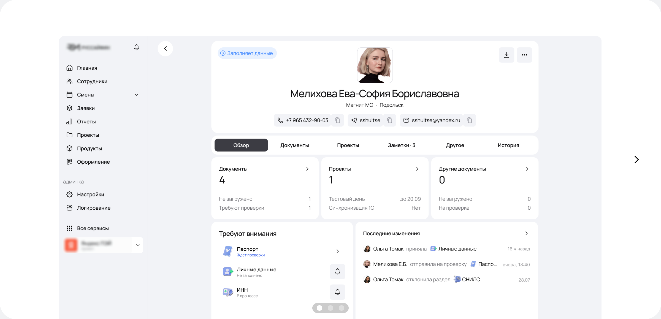661x319 pixels.
Task: Open notifications bell in sidebar header
Action: 137,47
